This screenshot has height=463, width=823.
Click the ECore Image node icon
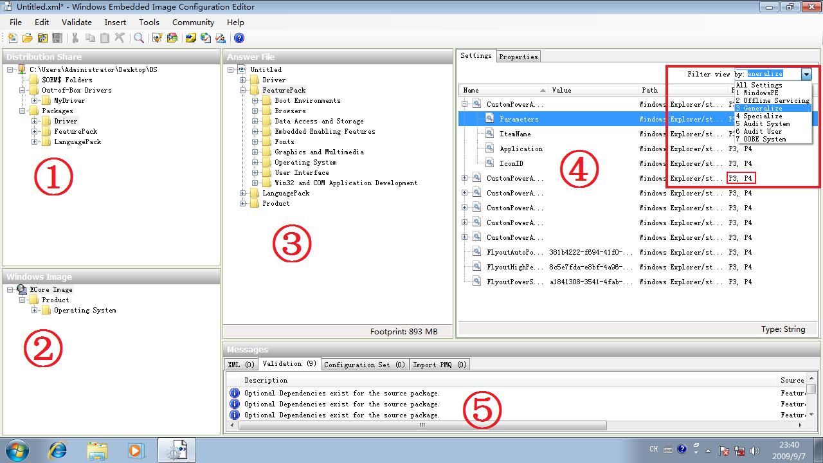point(22,289)
